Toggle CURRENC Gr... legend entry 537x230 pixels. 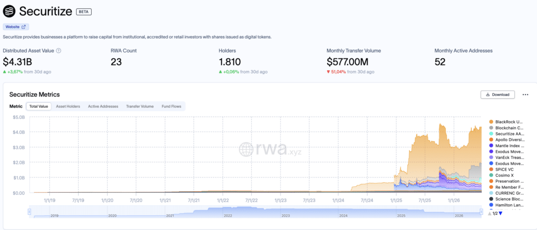pos(507,193)
